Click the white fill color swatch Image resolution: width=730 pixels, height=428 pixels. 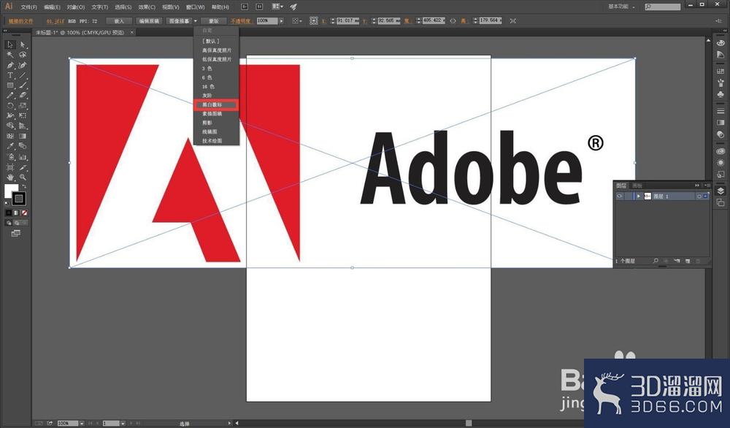point(10,190)
